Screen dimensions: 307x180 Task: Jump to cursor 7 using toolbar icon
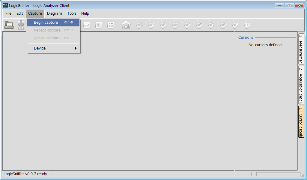click(x=211, y=25)
